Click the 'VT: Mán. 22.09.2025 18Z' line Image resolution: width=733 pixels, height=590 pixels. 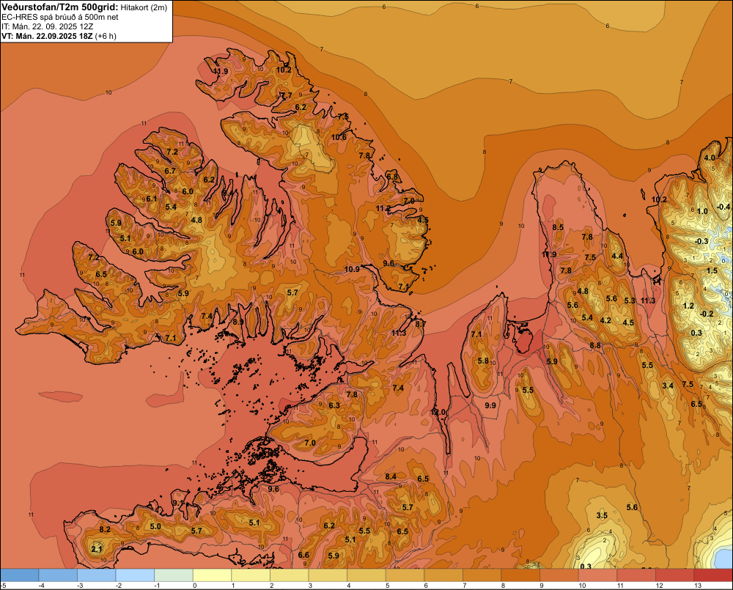click(47, 36)
